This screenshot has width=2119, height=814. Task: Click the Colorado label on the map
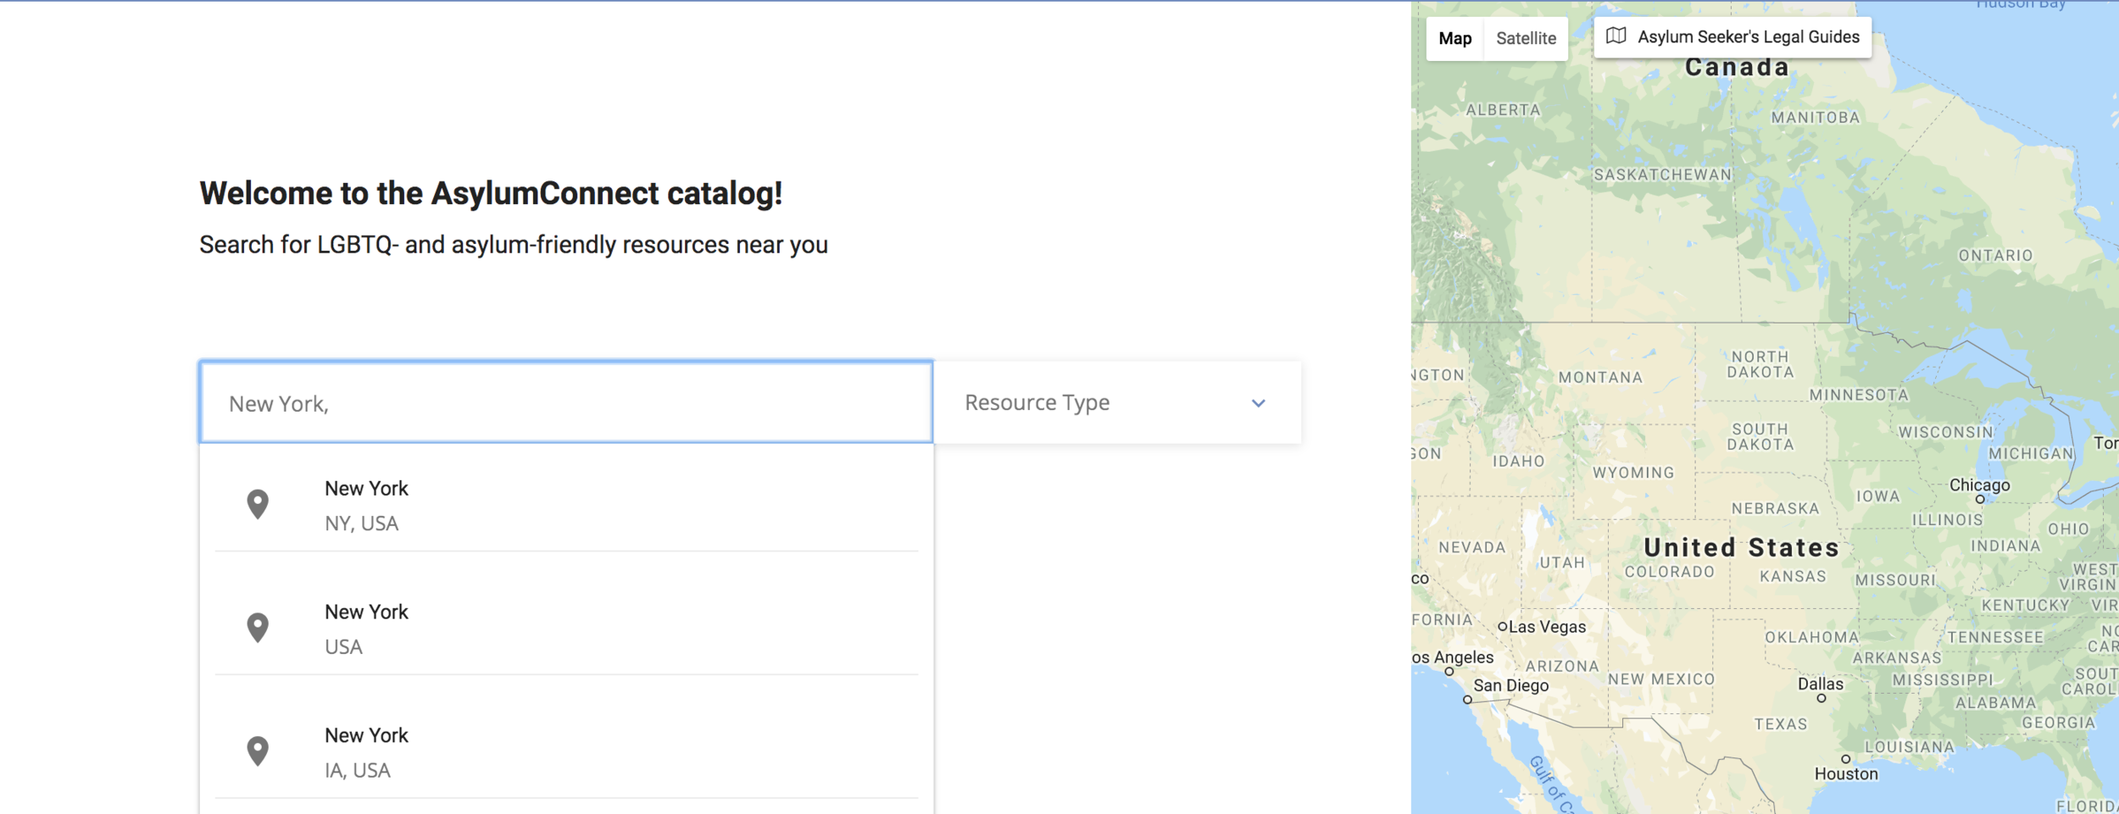[1670, 572]
